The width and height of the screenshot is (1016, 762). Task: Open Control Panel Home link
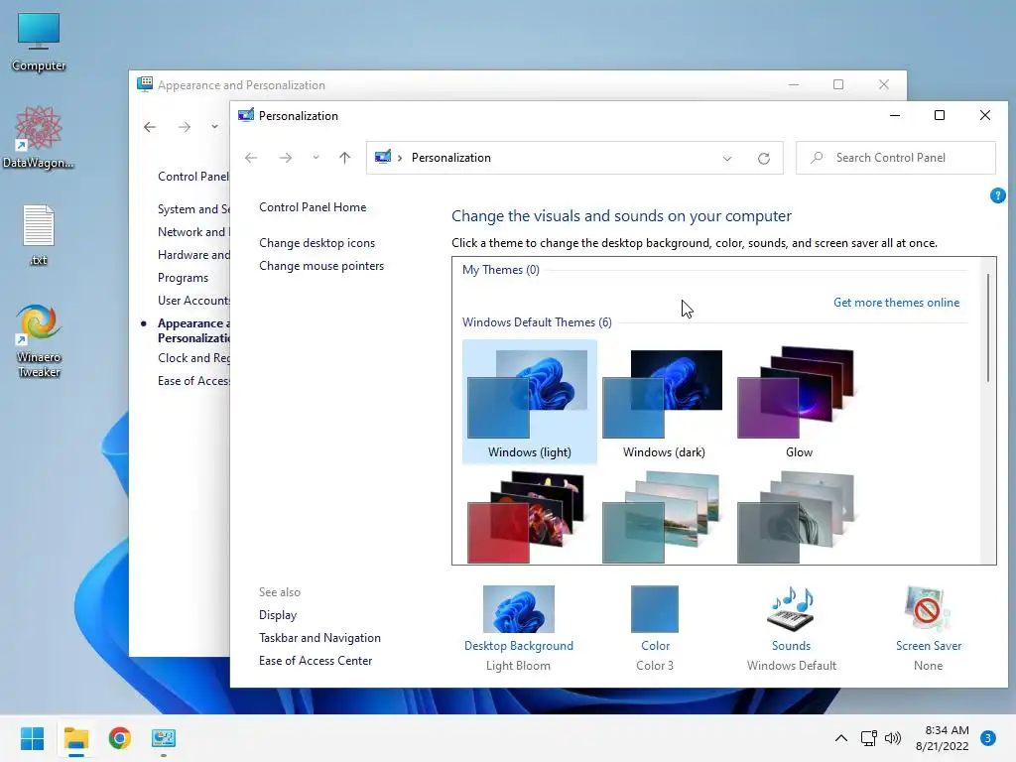pyautogui.click(x=313, y=207)
